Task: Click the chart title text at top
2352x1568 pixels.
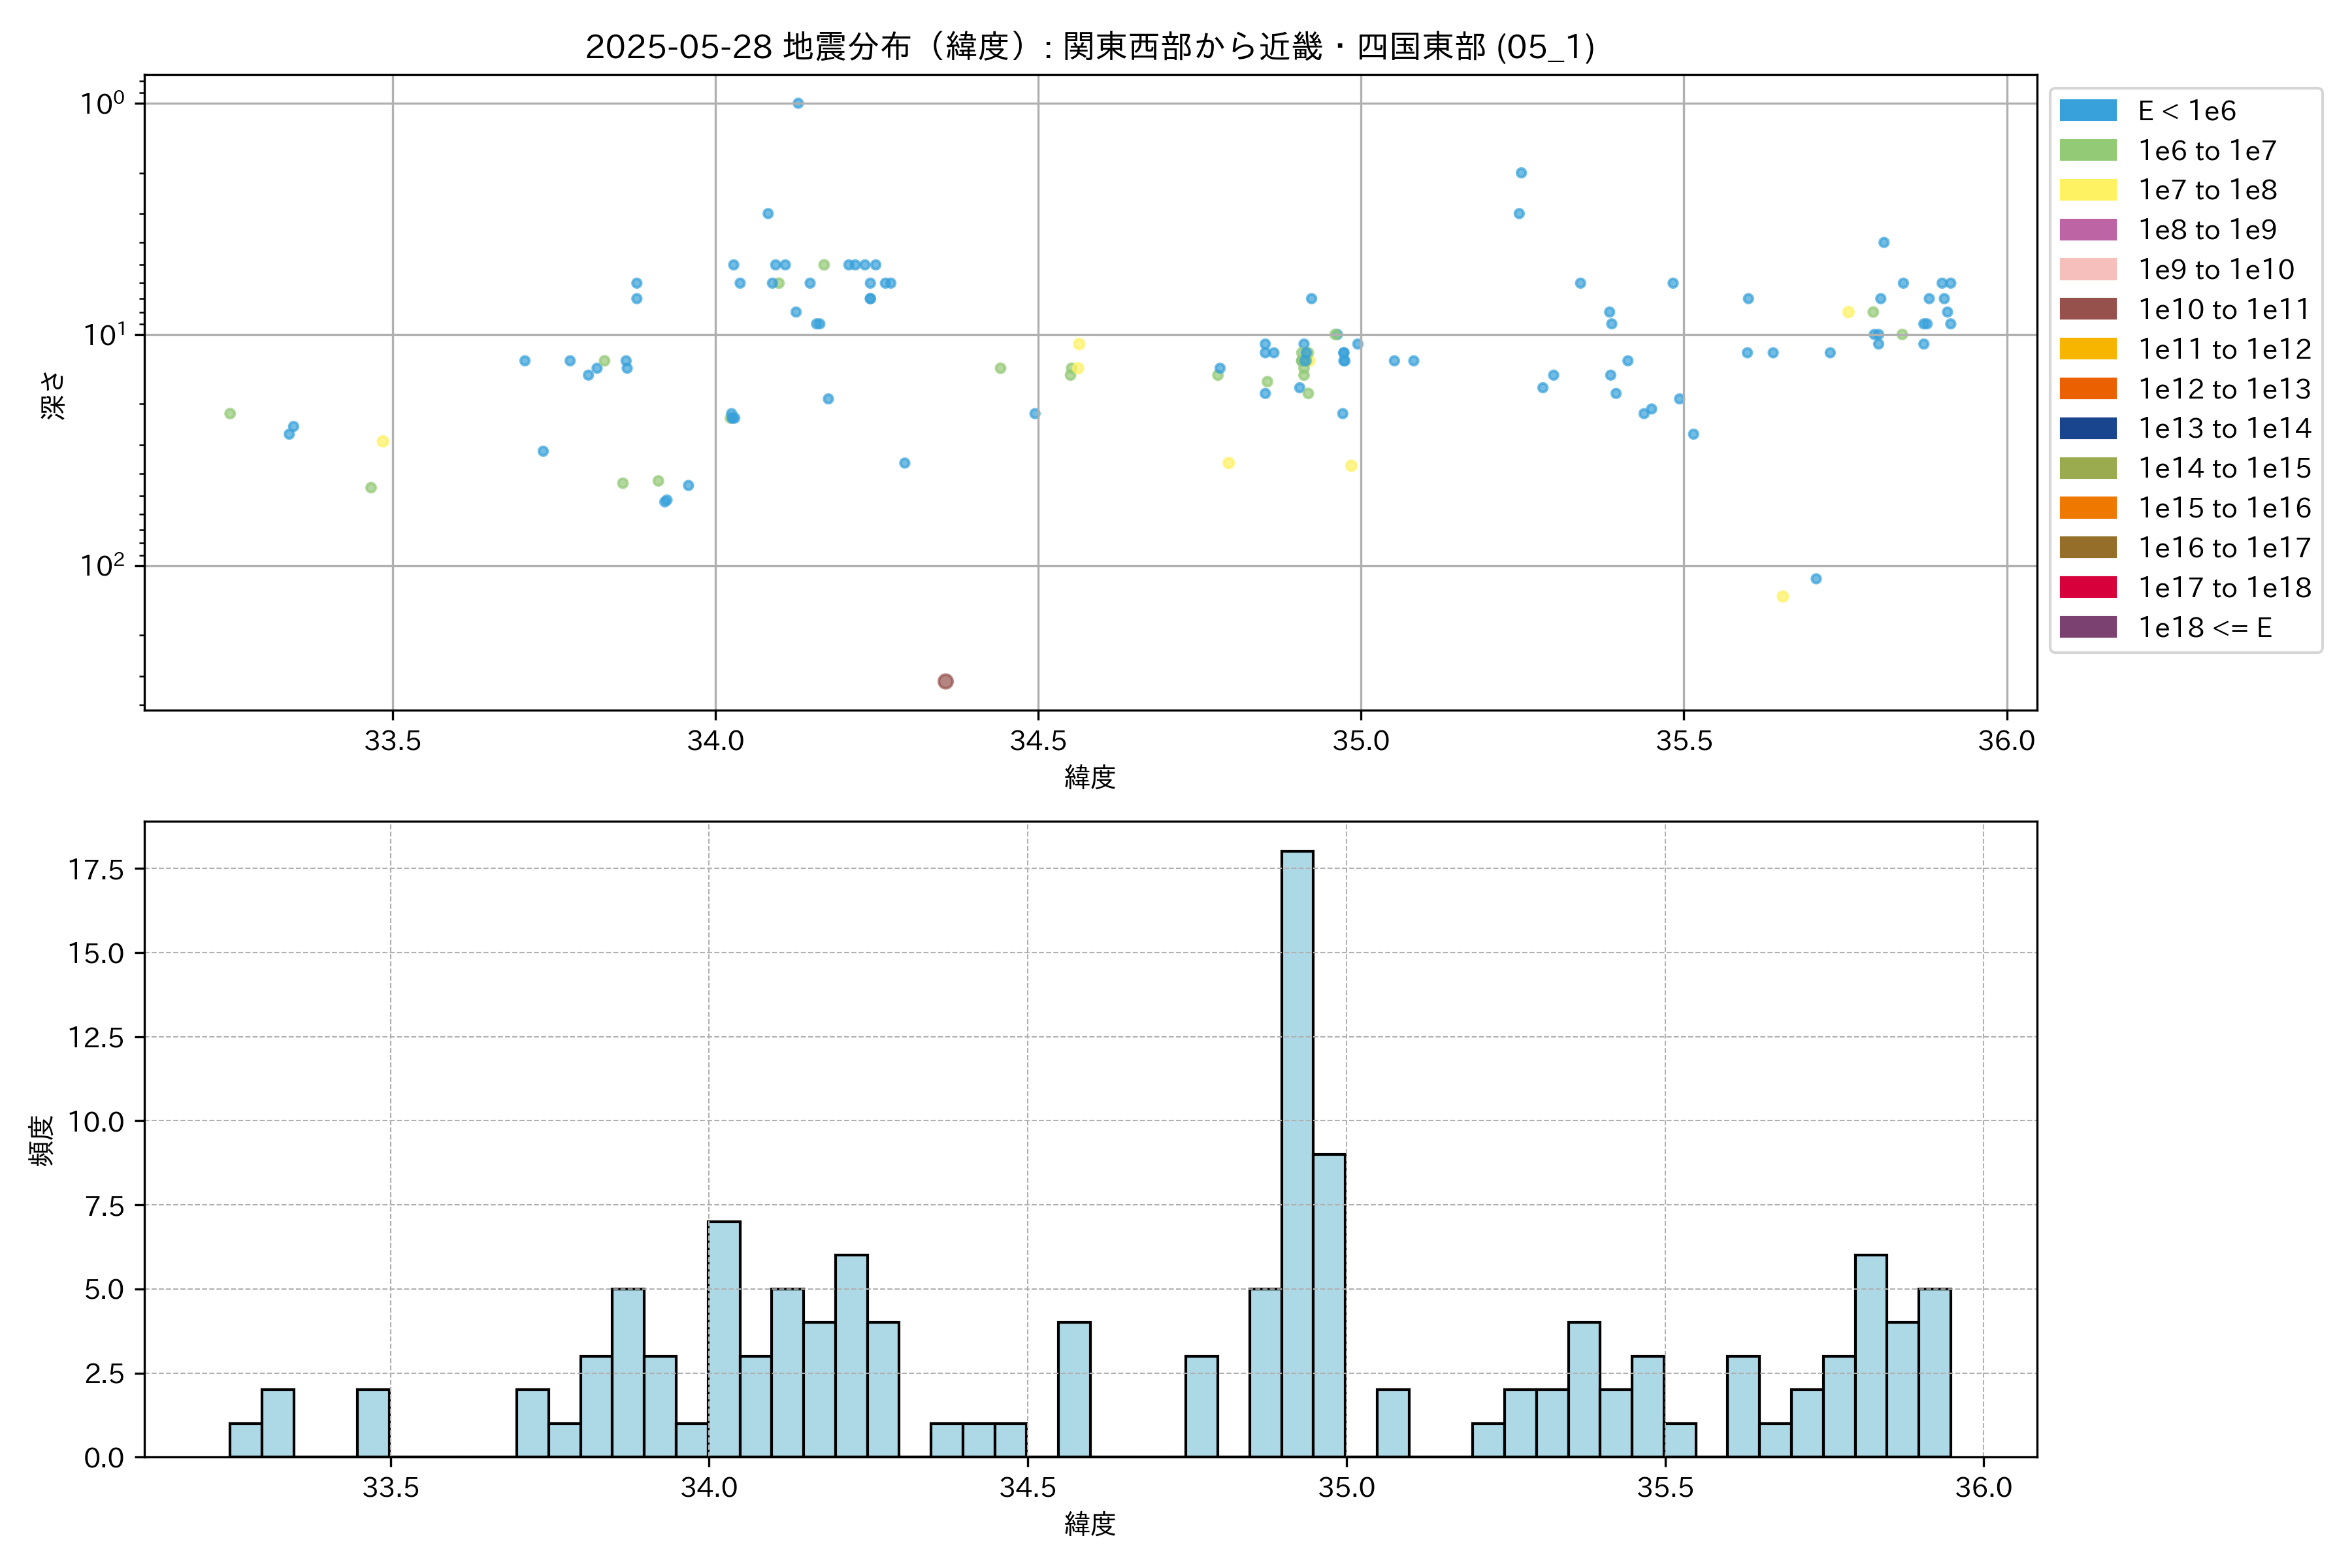Action: click(x=1089, y=46)
